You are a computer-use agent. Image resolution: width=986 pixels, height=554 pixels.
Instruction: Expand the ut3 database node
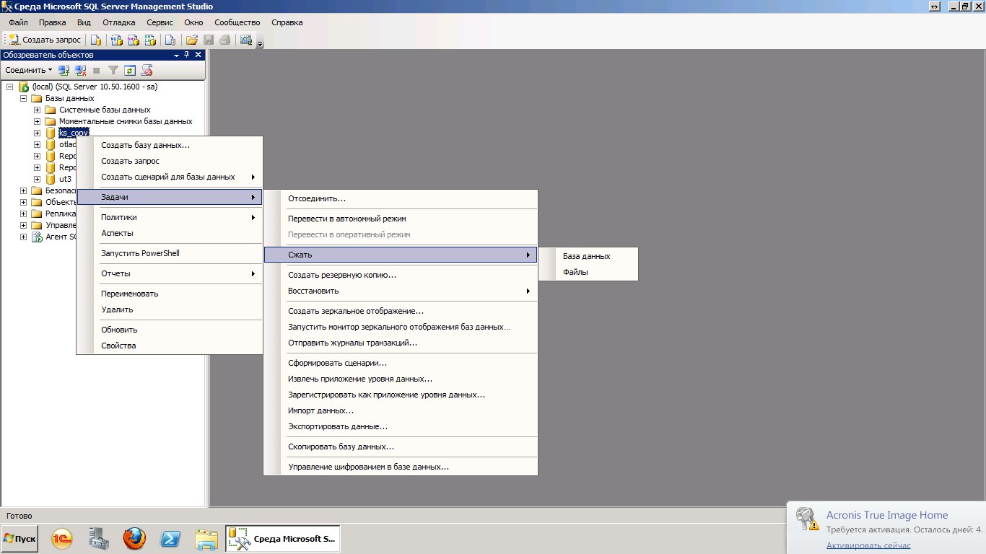(x=37, y=179)
